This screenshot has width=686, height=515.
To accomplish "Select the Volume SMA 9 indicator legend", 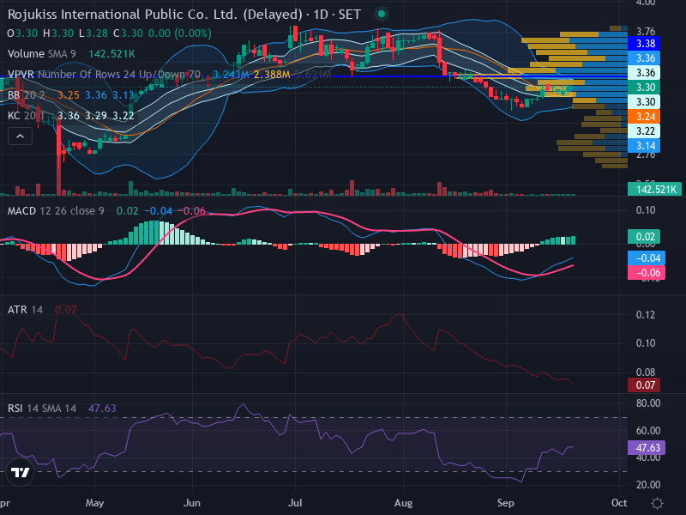I will pyautogui.click(x=41, y=54).
